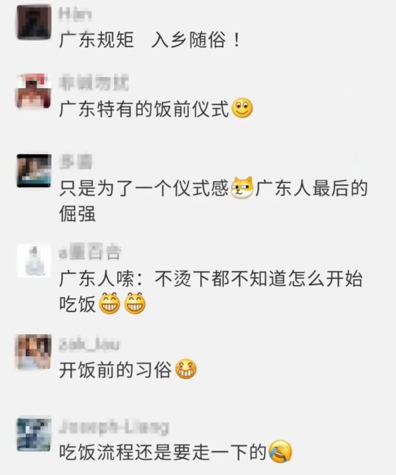Viewport: 396px width, 475px height.
Task: Open avatar beside 吃饭流程 comment
Action: point(34,434)
